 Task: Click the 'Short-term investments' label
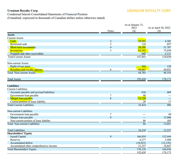pos(23,47)
